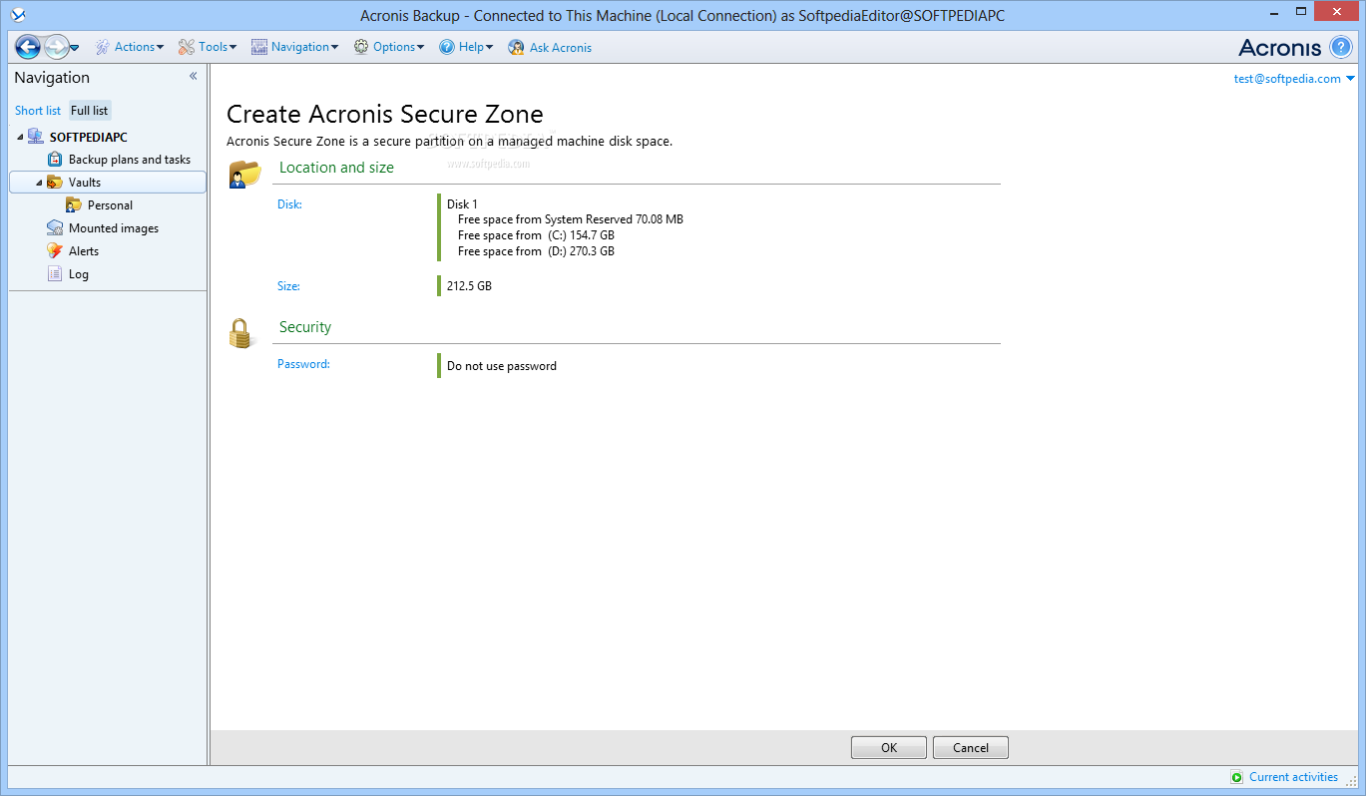The image size is (1366, 796).
Task: Click the Options gear icon
Action: [361, 47]
